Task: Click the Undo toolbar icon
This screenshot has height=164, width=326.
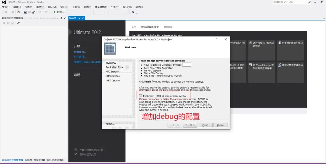Action: (40, 12)
